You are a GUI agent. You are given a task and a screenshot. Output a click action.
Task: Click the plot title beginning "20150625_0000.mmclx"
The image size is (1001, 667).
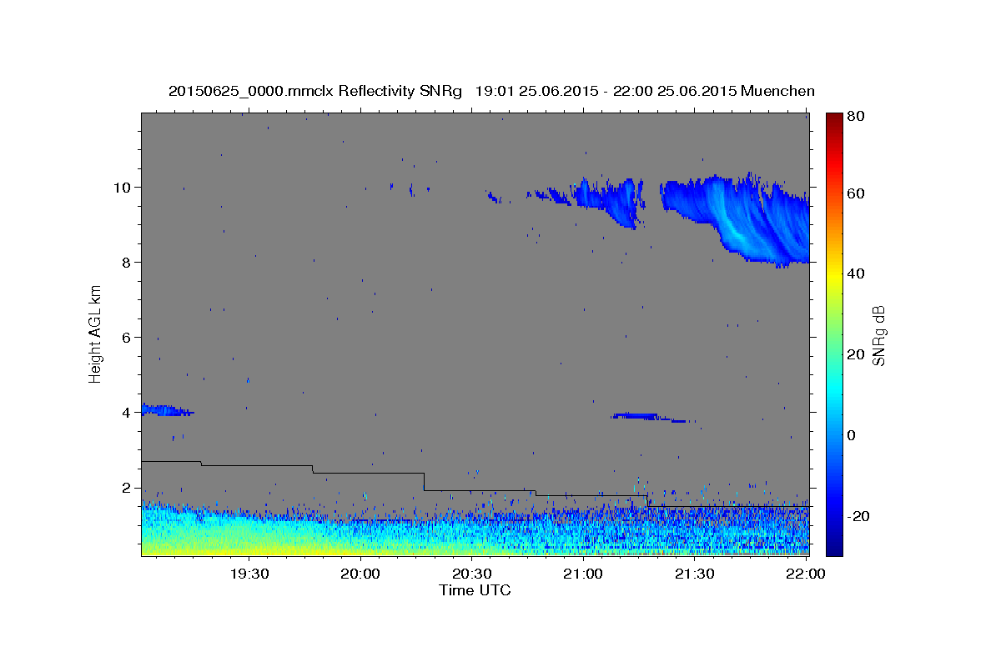pyautogui.click(x=491, y=91)
